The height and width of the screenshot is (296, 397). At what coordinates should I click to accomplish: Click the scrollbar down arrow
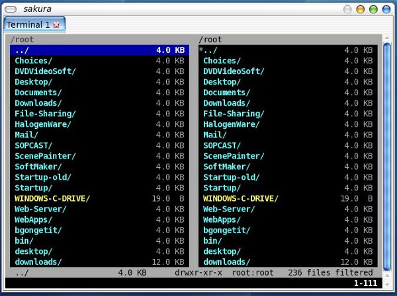[x=387, y=284]
